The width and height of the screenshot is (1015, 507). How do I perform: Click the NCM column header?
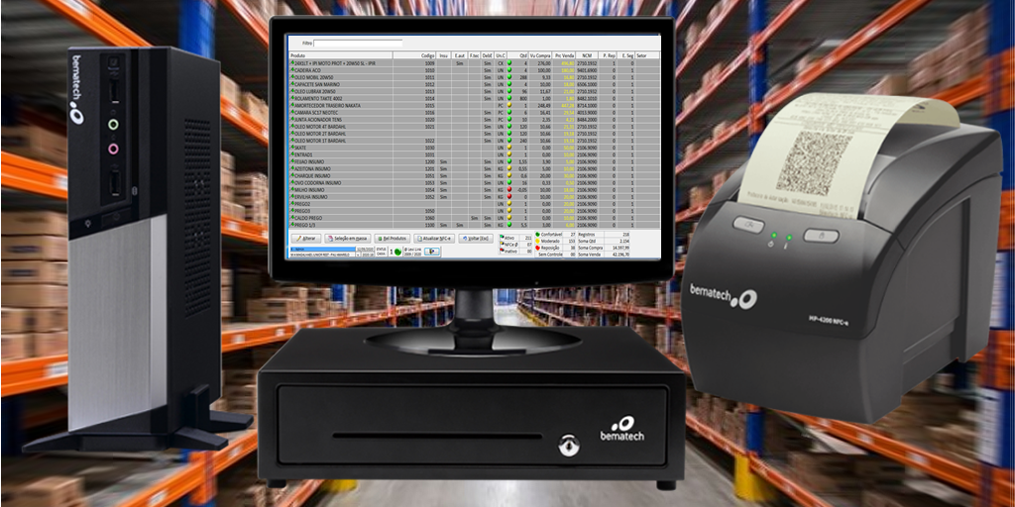(587, 55)
